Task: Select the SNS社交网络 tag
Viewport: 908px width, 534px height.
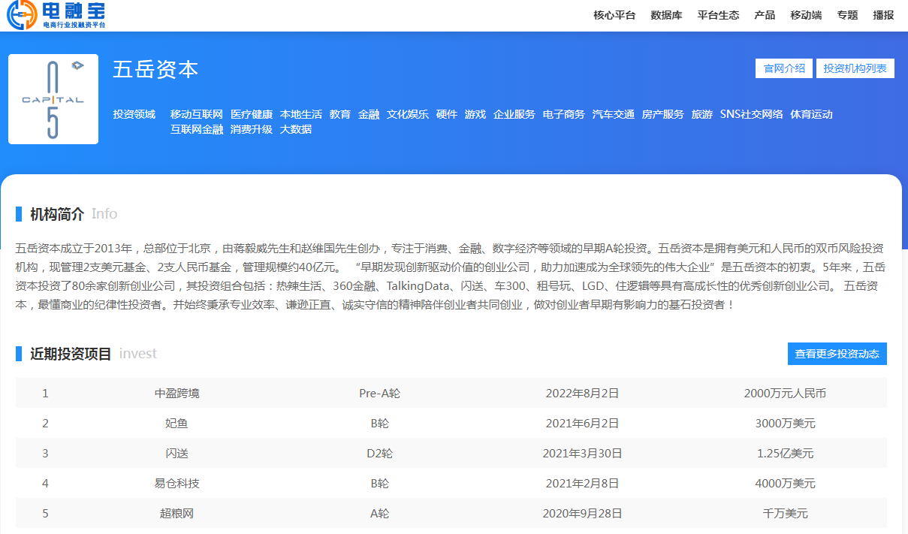Action: (x=752, y=114)
